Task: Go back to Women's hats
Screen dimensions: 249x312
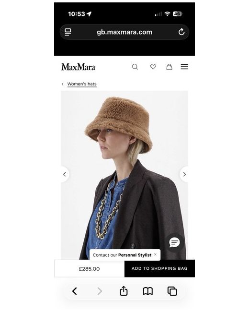Action: tap(82, 84)
